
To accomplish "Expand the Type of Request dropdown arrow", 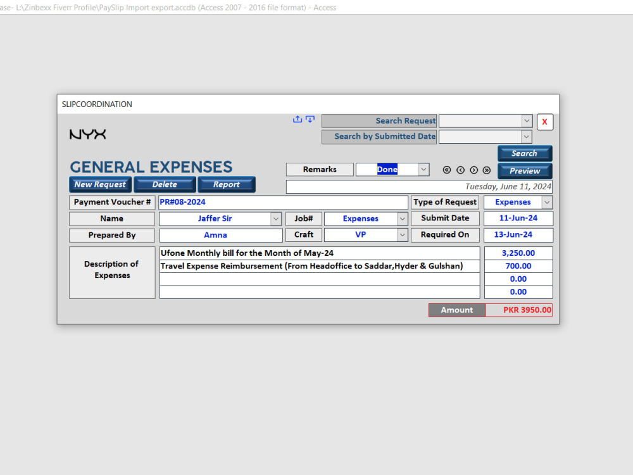I will coord(547,202).
